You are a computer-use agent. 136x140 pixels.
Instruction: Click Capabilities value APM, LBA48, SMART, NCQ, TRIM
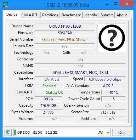pos(80,73)
